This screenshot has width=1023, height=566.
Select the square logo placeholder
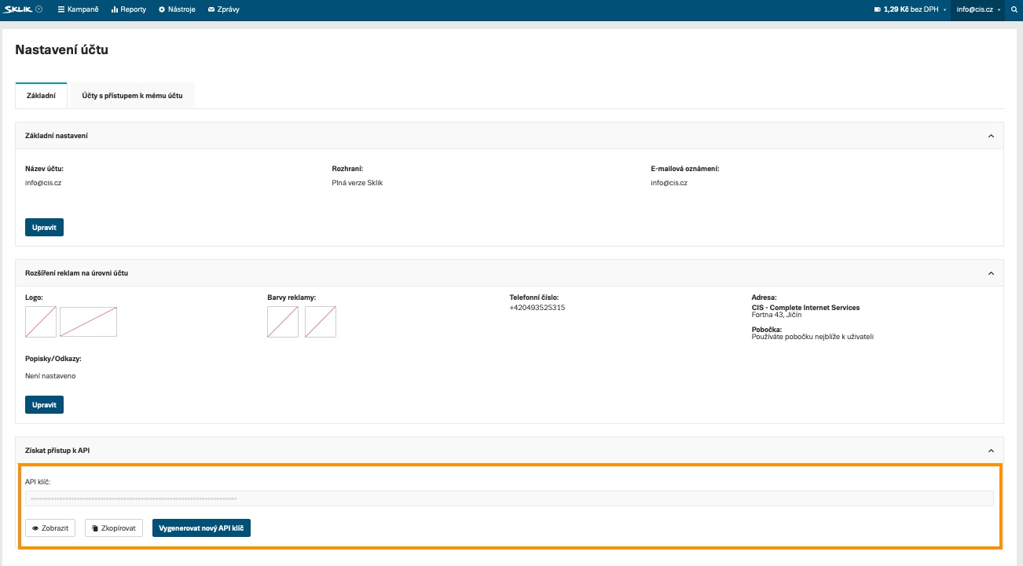click(x=41, y=322)
